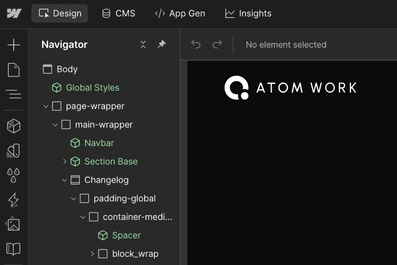Open the Assets panel
397x265 pixels.
tap(13, 224)
